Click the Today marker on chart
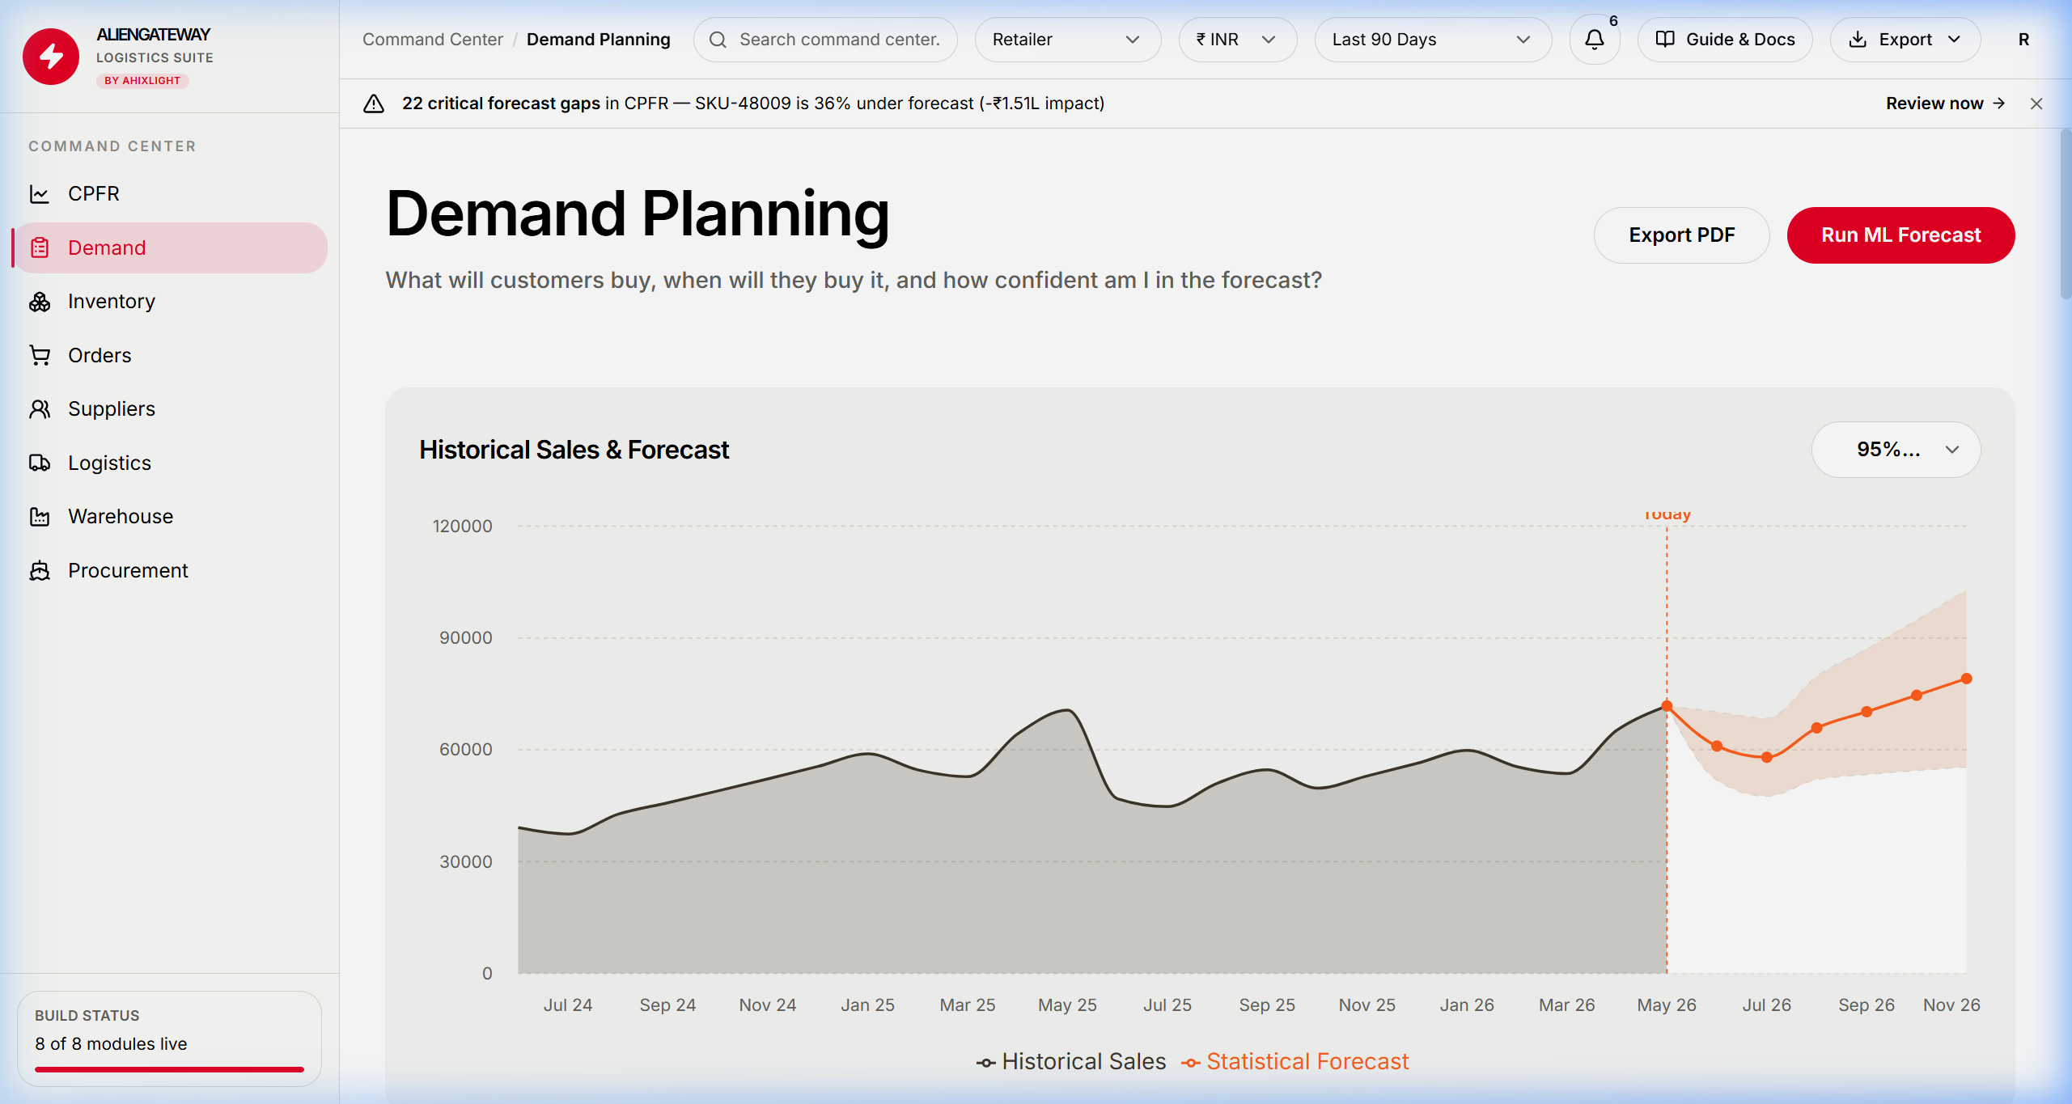The width and height of the screenshot is (2072, 1104). (x=1667, y=515)
